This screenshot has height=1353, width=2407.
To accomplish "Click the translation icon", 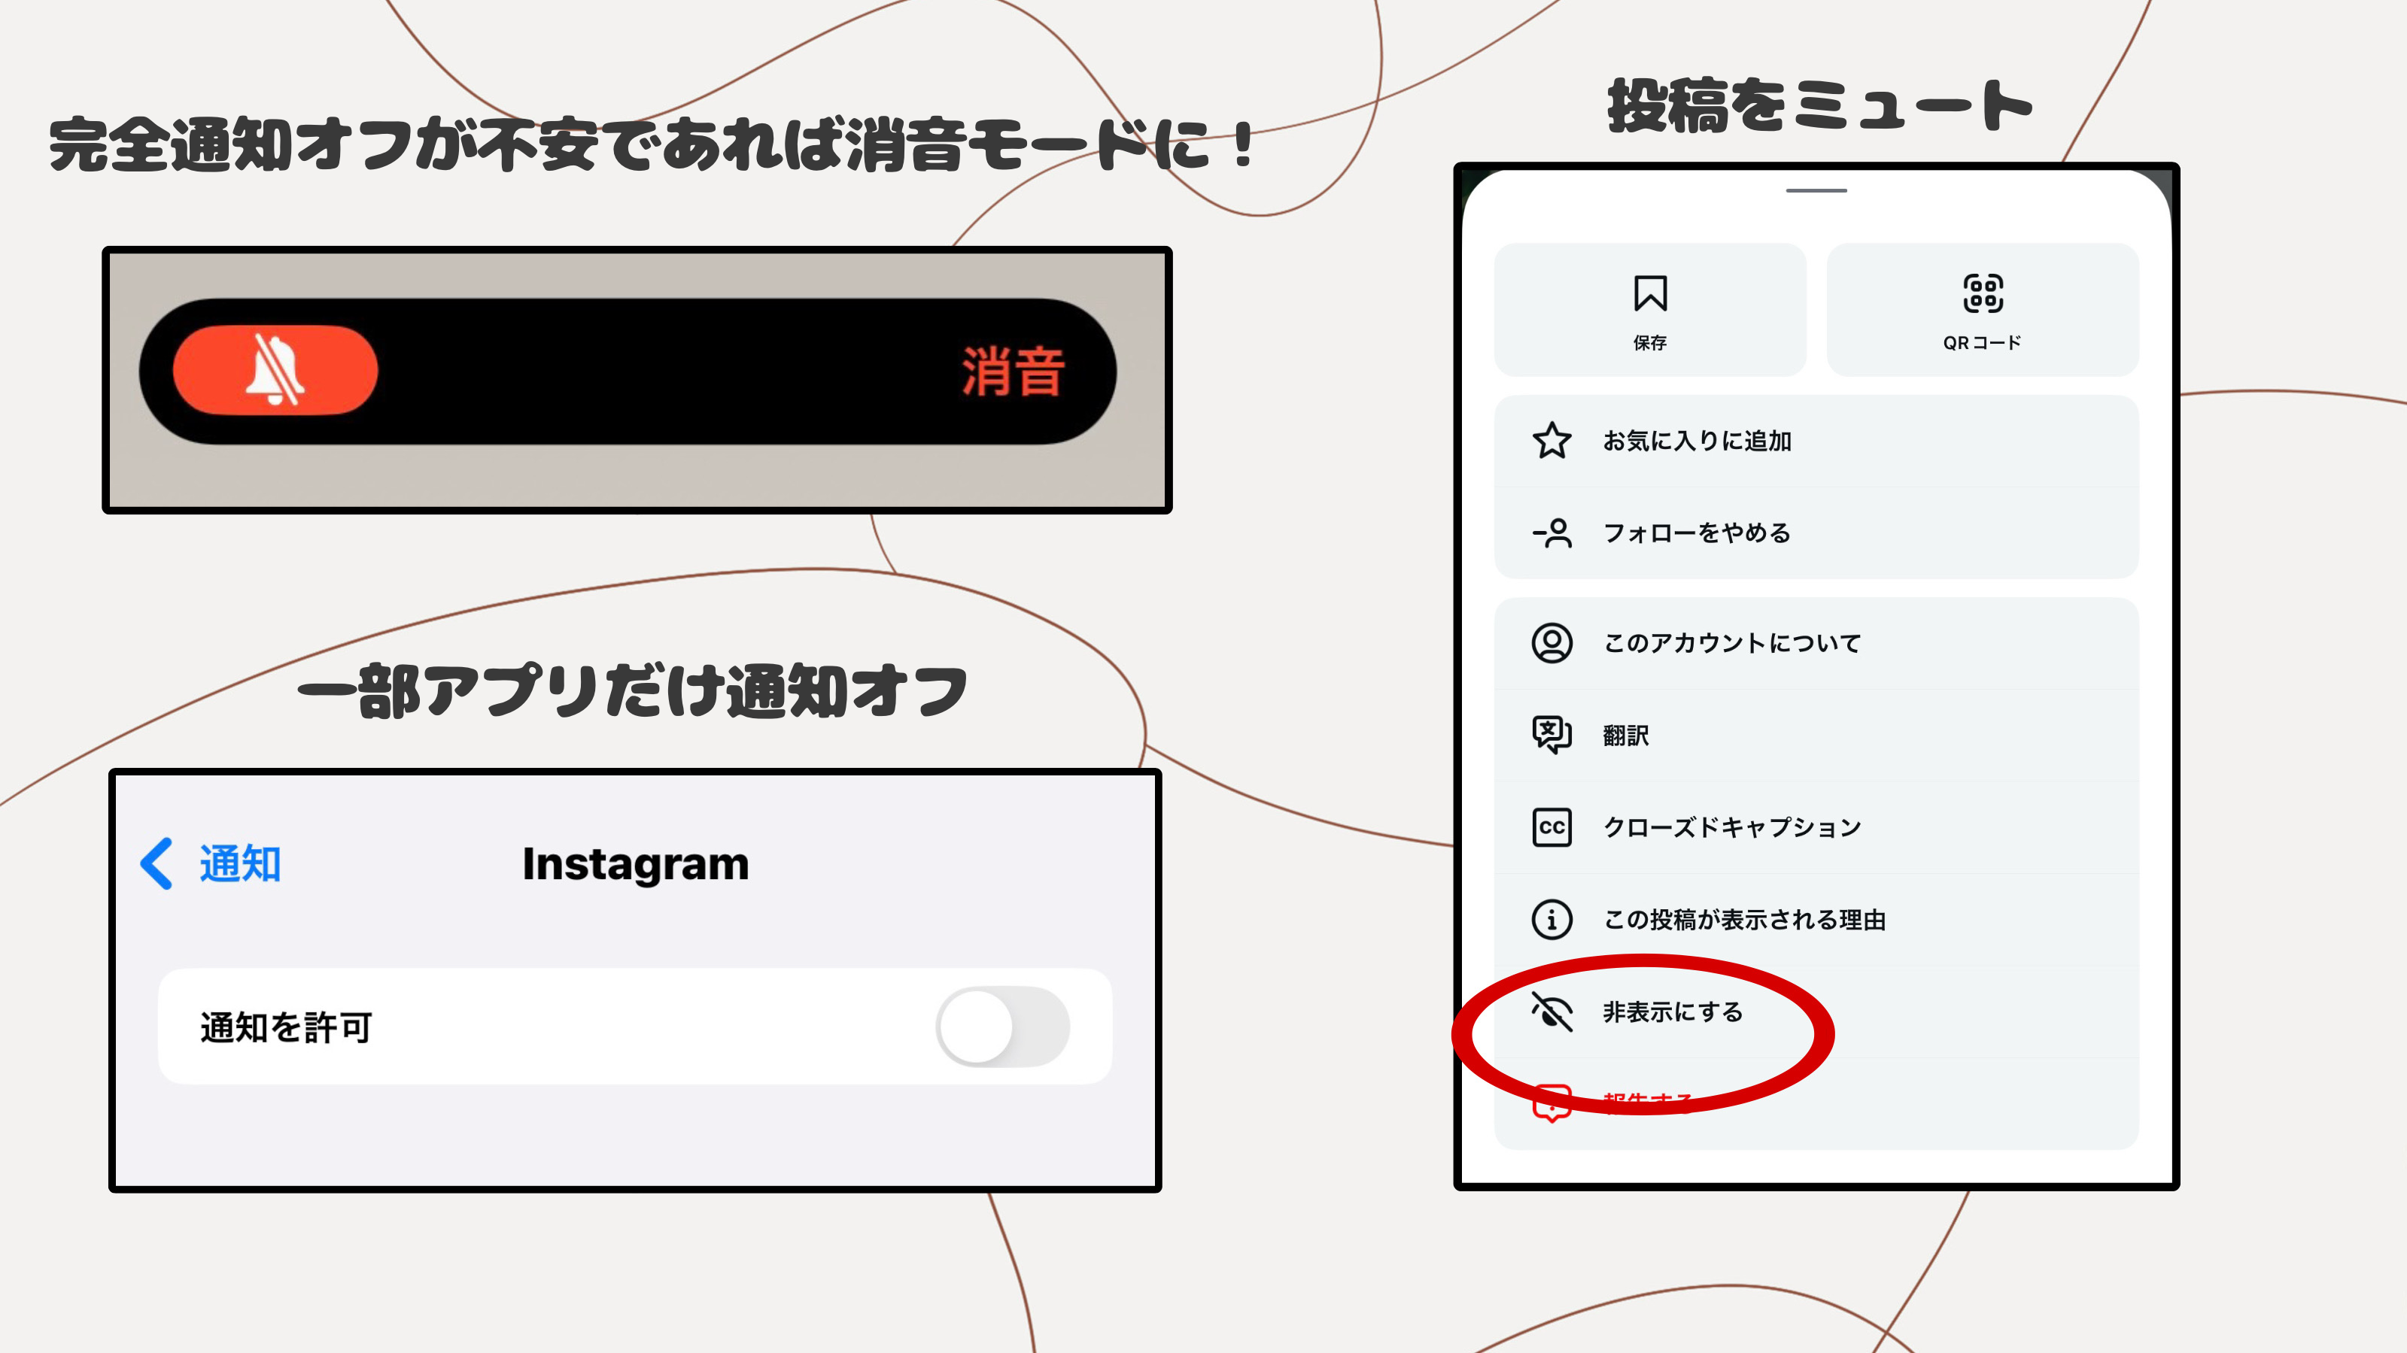I will pyautogui.click(x=1552, y=735).
